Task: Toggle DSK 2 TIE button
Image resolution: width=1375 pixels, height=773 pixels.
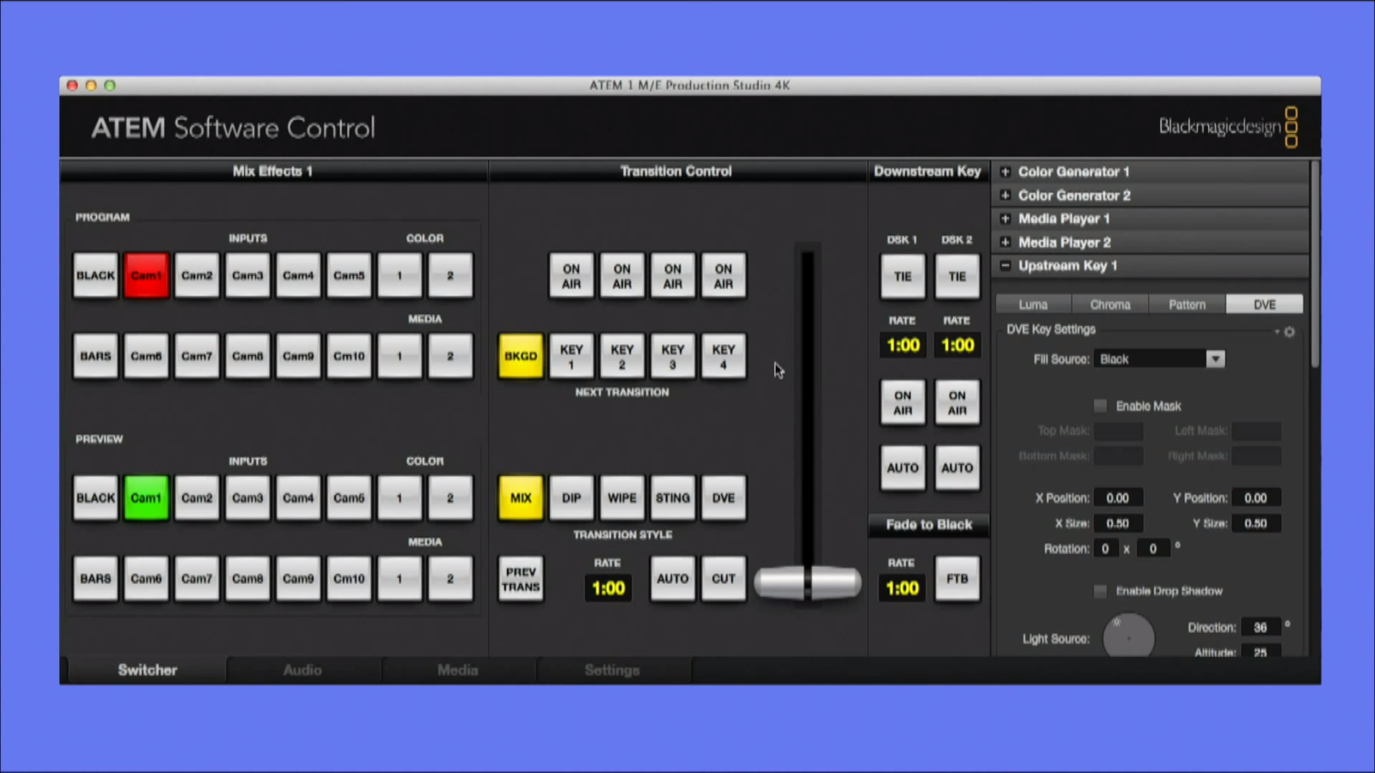Action: point(957,277)
